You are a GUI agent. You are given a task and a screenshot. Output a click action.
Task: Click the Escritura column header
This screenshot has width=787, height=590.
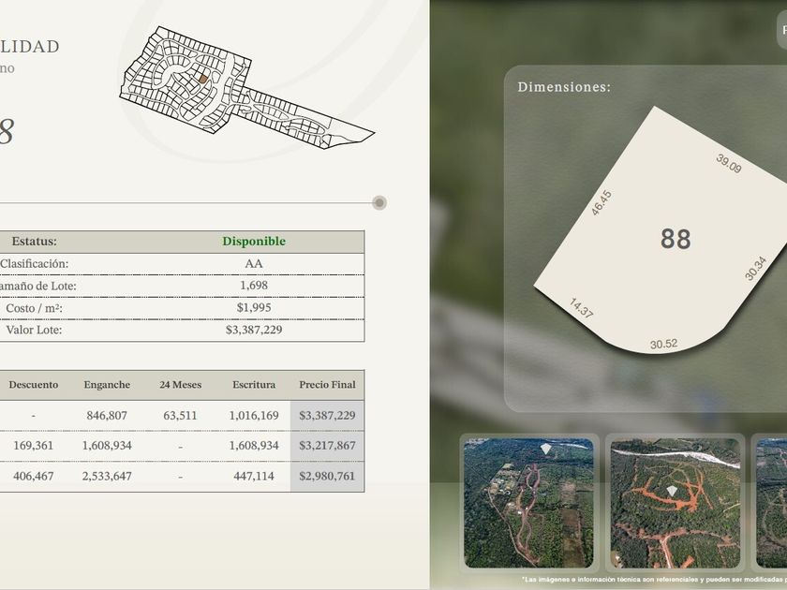(254, 385)
